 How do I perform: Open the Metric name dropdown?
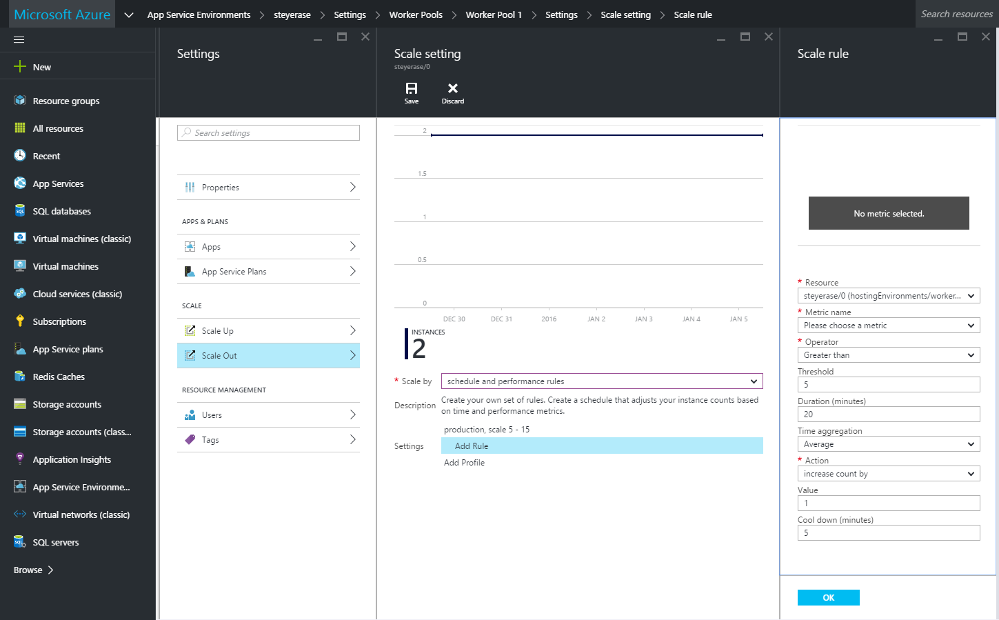click(x=889, y=325)
